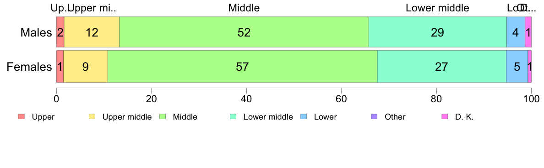
Task: Select the Males Lower segment labeled 4
Action: tap(516, 32)
